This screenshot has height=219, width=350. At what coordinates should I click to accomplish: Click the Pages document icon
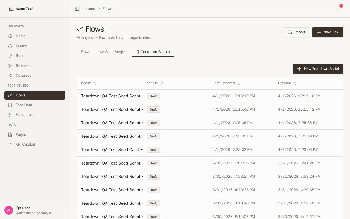click(10, 135)
